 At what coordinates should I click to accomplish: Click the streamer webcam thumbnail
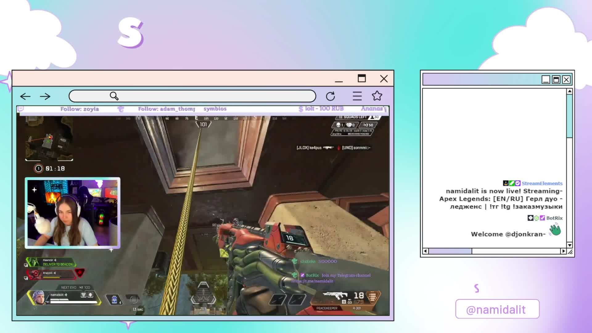tap(72, 213)
